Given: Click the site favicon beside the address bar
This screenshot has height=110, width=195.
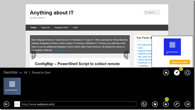Looking at the screenshot, I should (x=17, y=104).
